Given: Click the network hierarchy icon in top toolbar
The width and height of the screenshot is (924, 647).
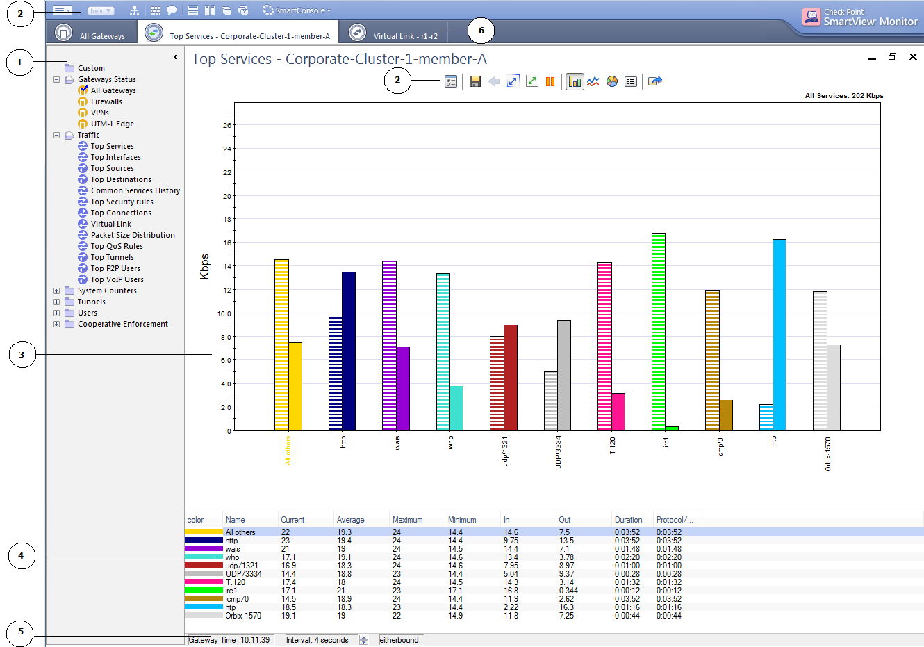Looking at the screenshot, I should (x=134, y=10).
